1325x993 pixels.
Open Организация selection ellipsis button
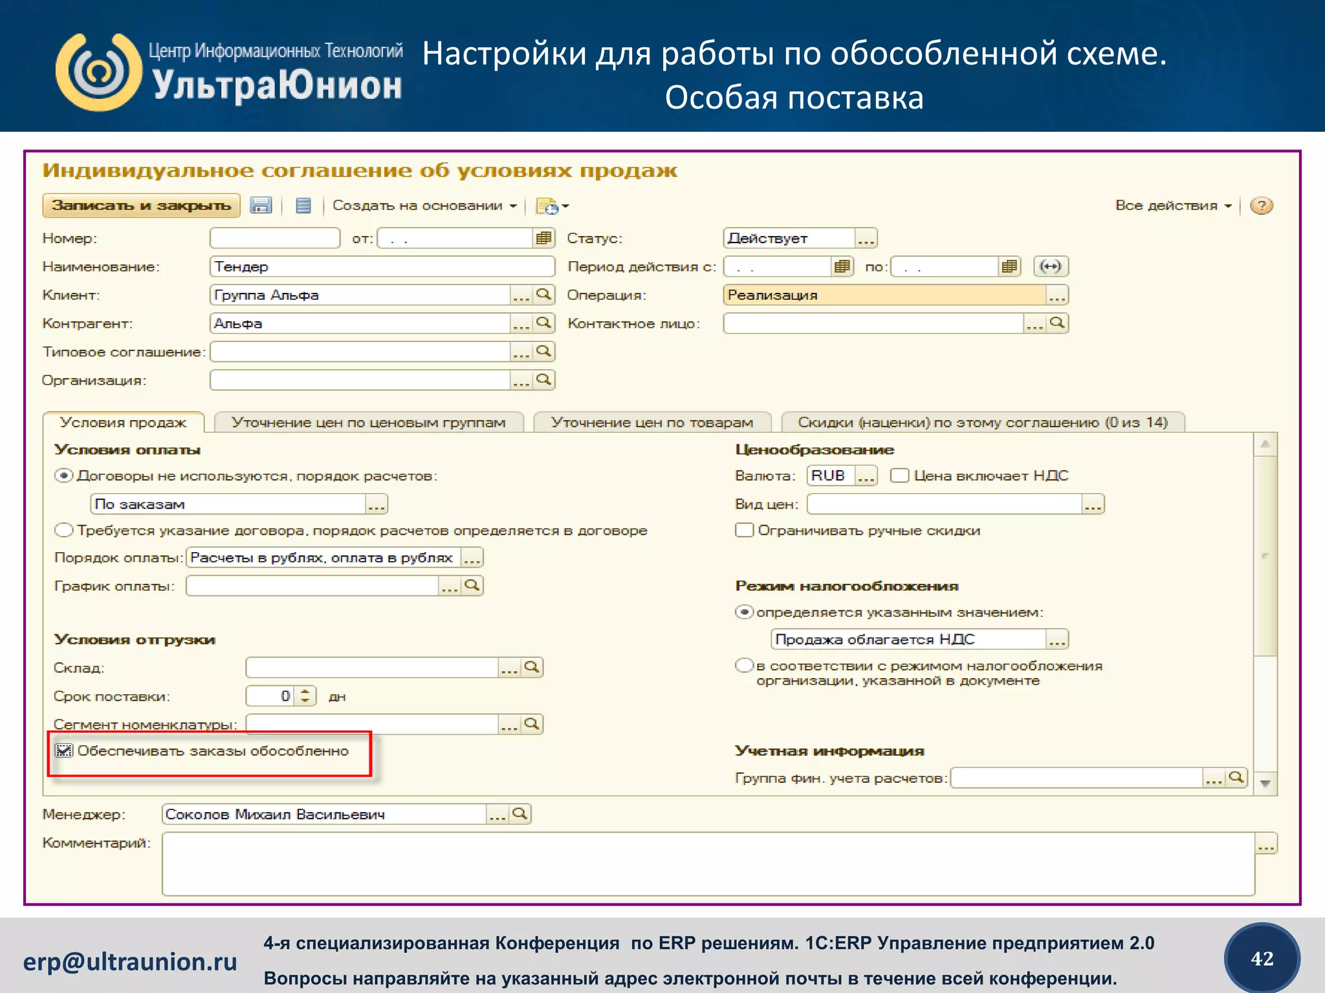coord(521,380)
